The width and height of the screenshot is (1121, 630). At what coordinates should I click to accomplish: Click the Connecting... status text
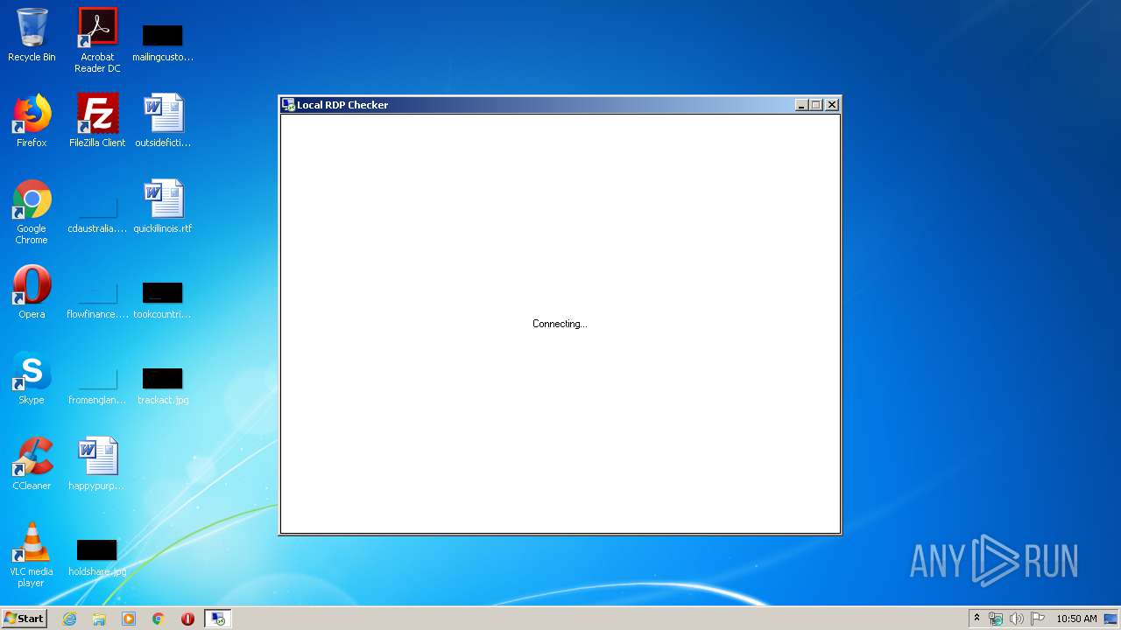tap(560, 324)
